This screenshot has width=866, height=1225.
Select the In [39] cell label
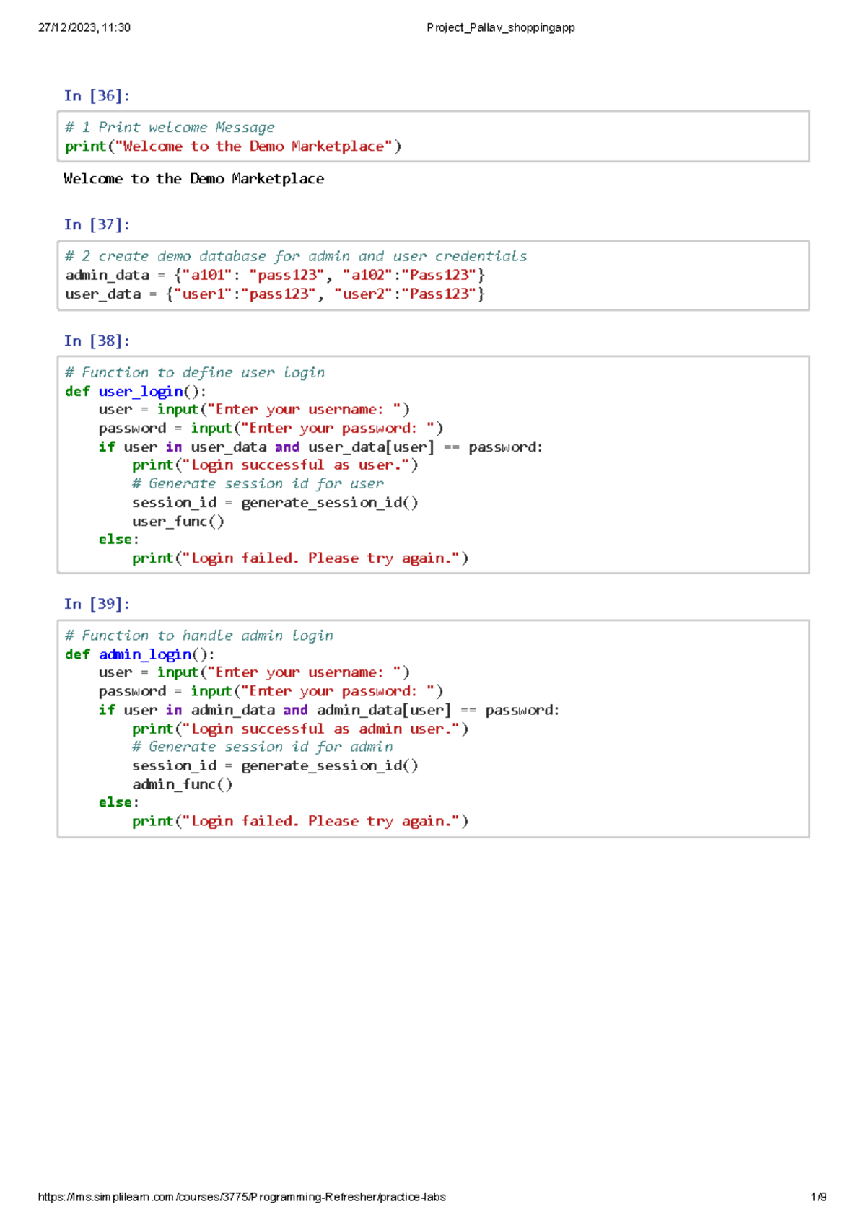coord(97,604)
